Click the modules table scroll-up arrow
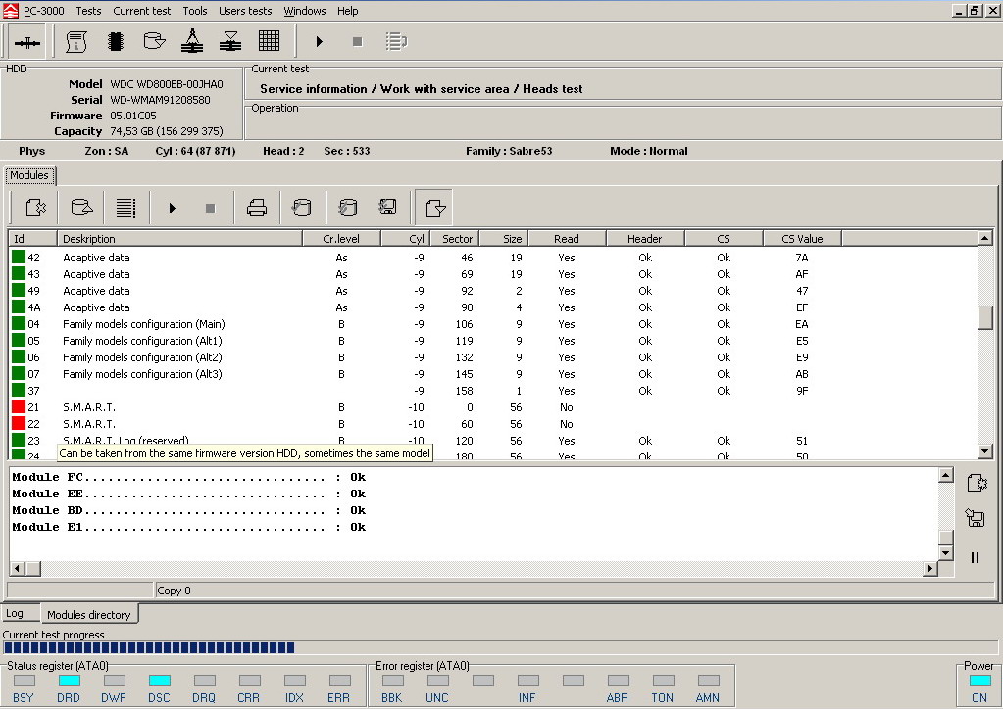The width and height of the screenshot is (1003, 709). [x=985, y=238]
